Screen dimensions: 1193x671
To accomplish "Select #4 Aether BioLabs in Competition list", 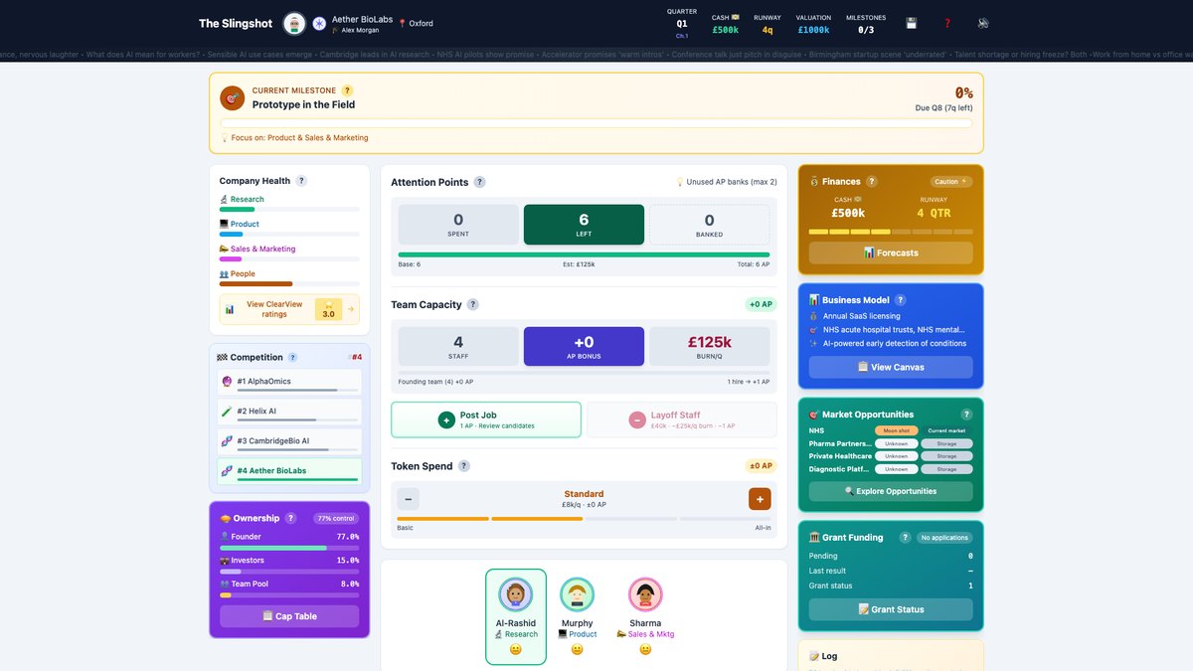I will point(289,472).
